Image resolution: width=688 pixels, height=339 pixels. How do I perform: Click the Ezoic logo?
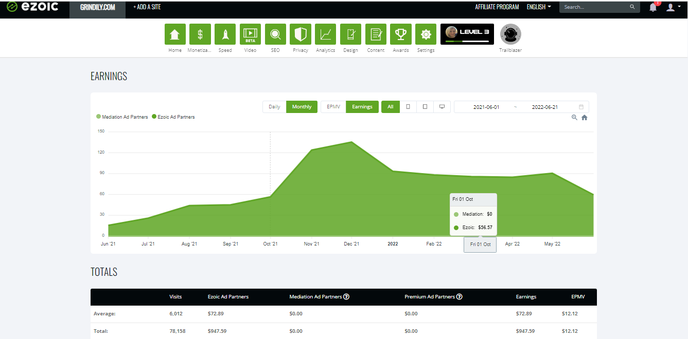point(32,7)
